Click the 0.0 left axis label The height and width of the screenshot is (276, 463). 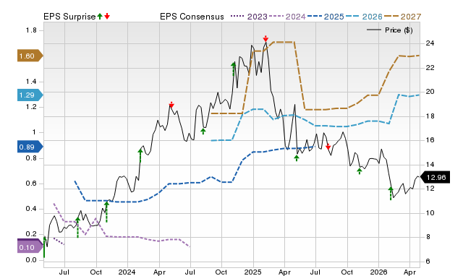point(31,260)
